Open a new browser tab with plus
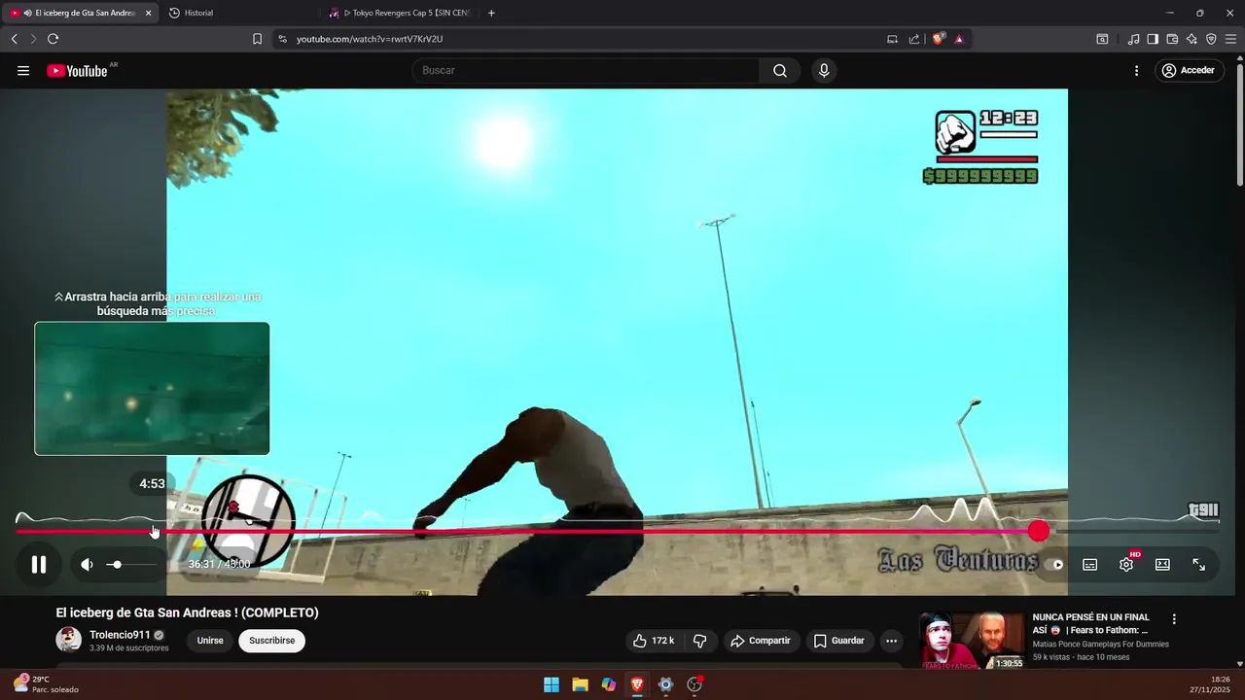The width and height of the screenshot is (1245, 700). 491,13
